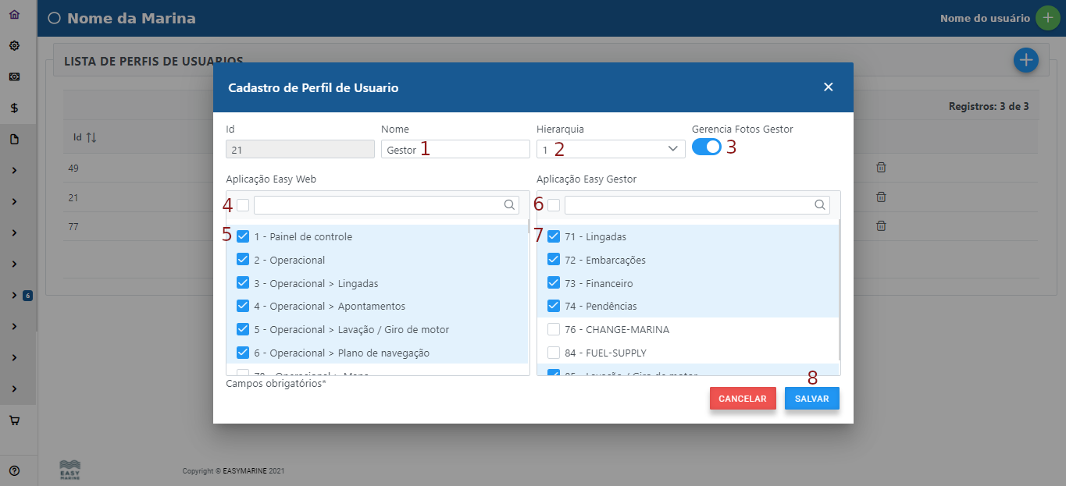The width and height of the screenshot is (1066, 486).
Task: Click the camera icon in the sidebar
Action: pos(13,76)
